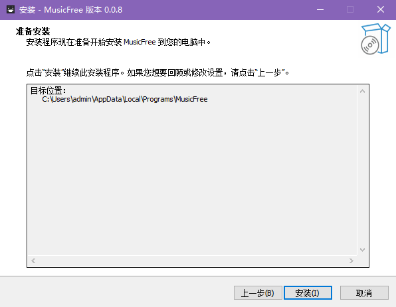This screenshot has width=396, height=307.
Task: Click the 安装(I) install button
Action: pyautogui.click(x=308, y=293)
